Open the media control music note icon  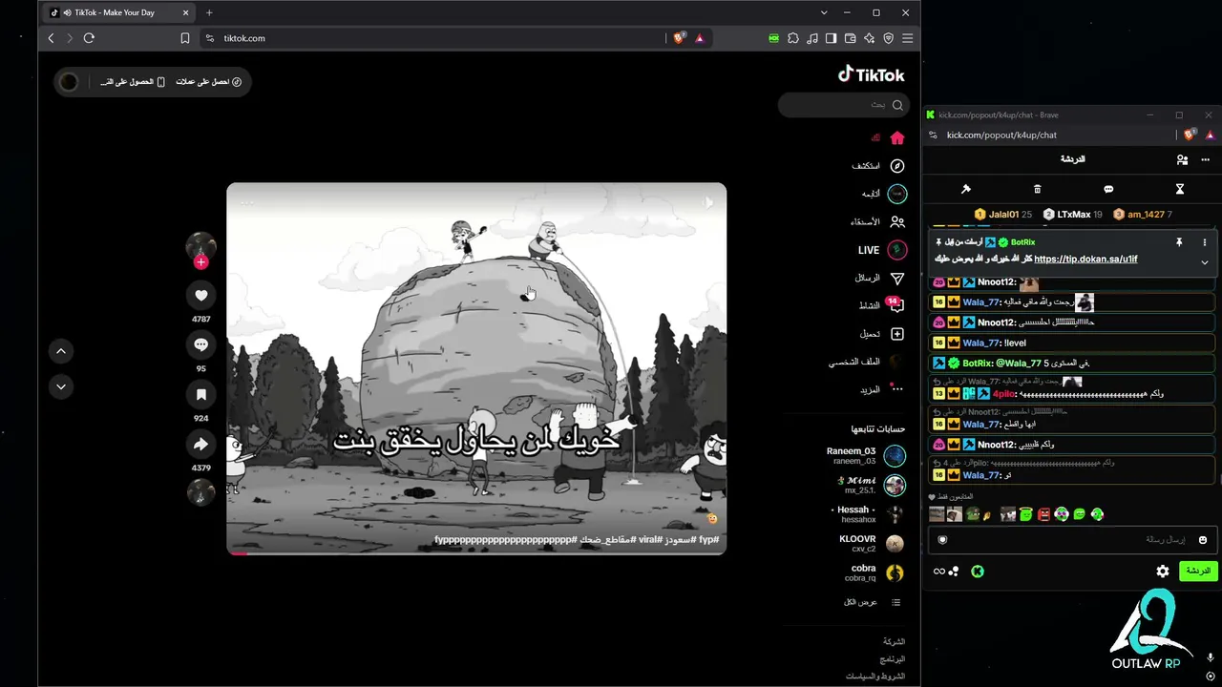(x=812, y=38)
